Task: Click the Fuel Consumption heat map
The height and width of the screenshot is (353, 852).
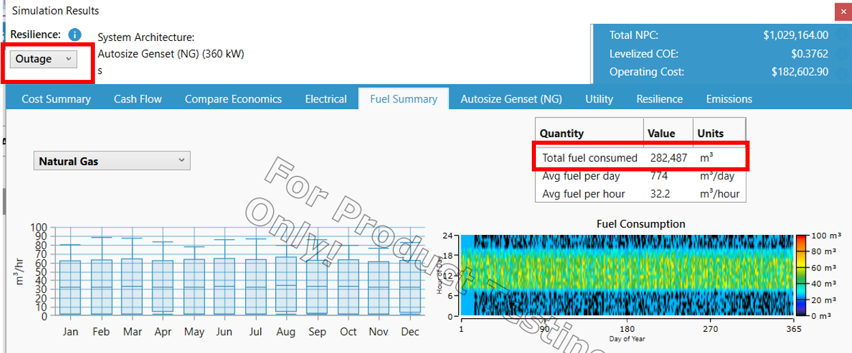Action: (x=627, y=276)
